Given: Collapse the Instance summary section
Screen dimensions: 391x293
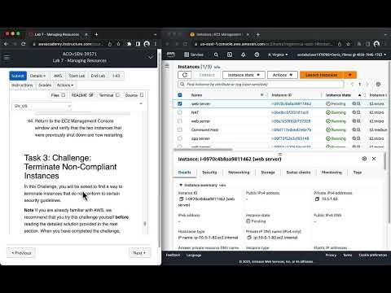Looking at the screenshot, I should click(x=181, y=185).
